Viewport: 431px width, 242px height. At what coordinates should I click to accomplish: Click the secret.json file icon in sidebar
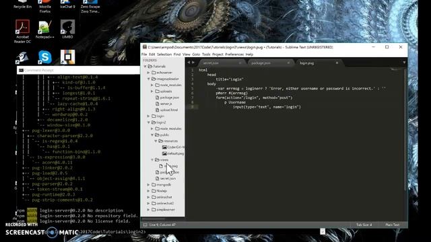click(157, 178)
